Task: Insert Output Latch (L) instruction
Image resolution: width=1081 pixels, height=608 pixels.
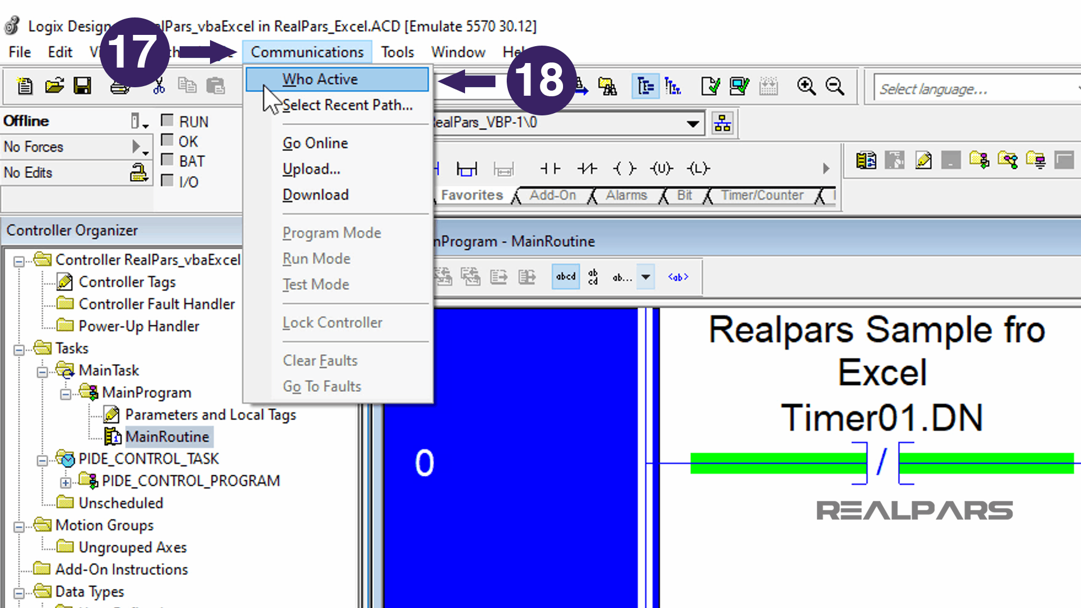Action: coord(699,168)
